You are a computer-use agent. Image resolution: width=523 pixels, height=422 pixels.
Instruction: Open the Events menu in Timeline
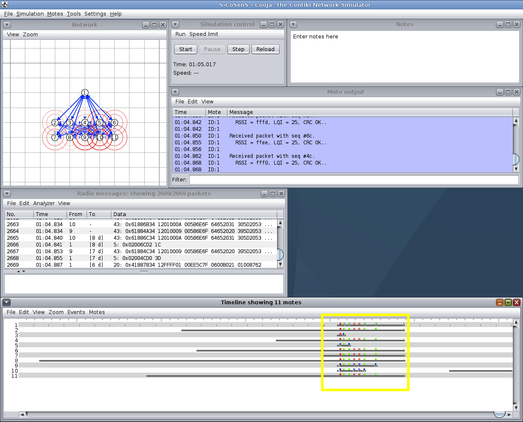(x=76, y=312)
